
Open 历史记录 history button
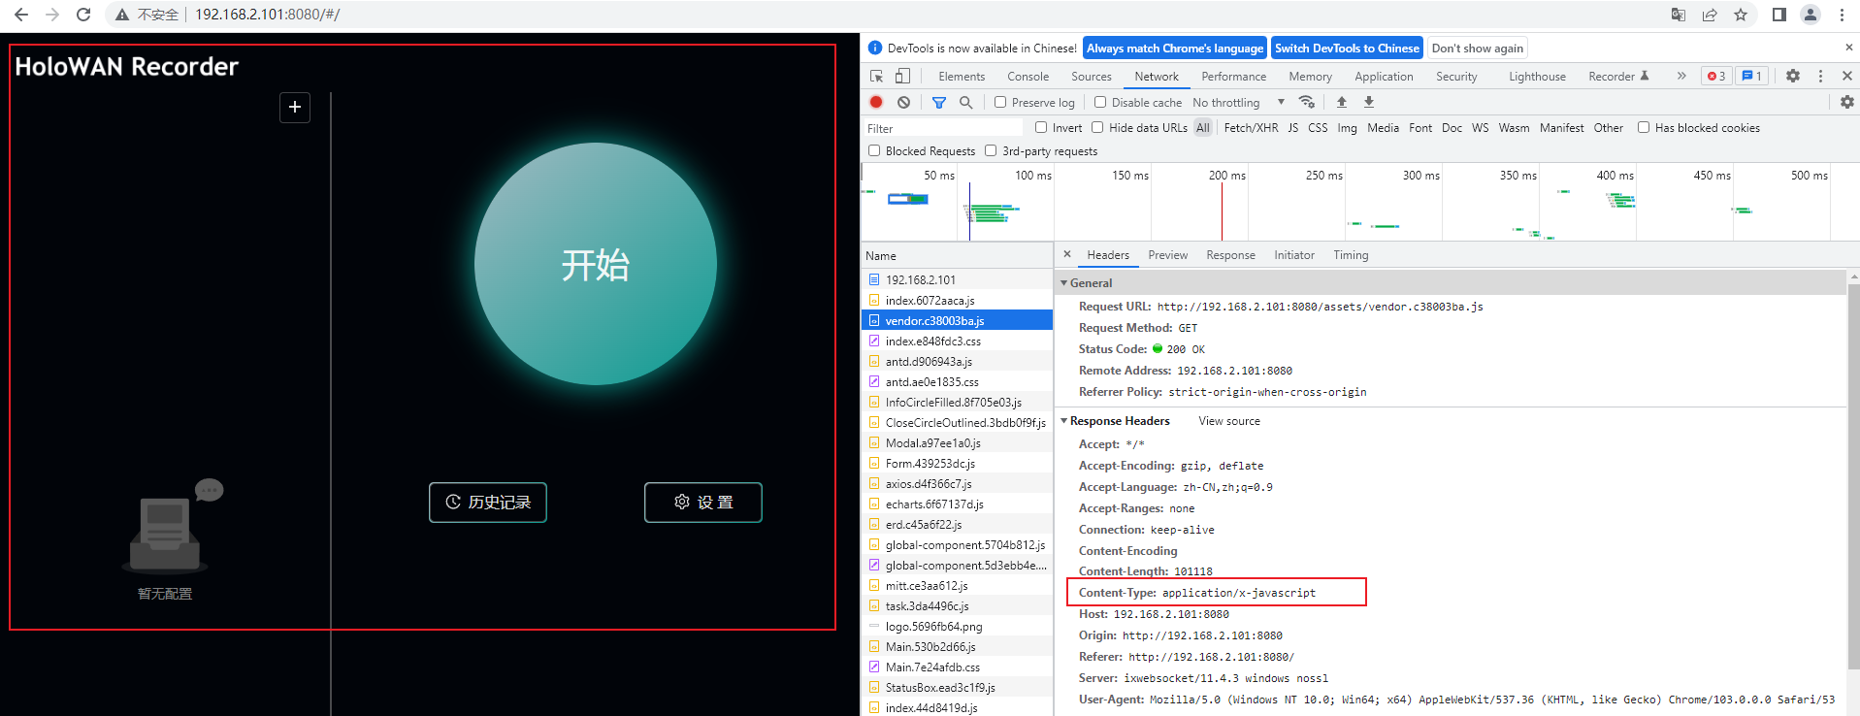coord(488,503)
